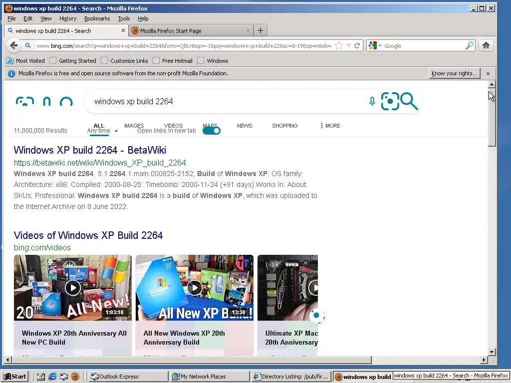Open Windows XP build 2264 - BetaWiki result
This screenshot has width=511, height=383.
(x=90, y=150)
